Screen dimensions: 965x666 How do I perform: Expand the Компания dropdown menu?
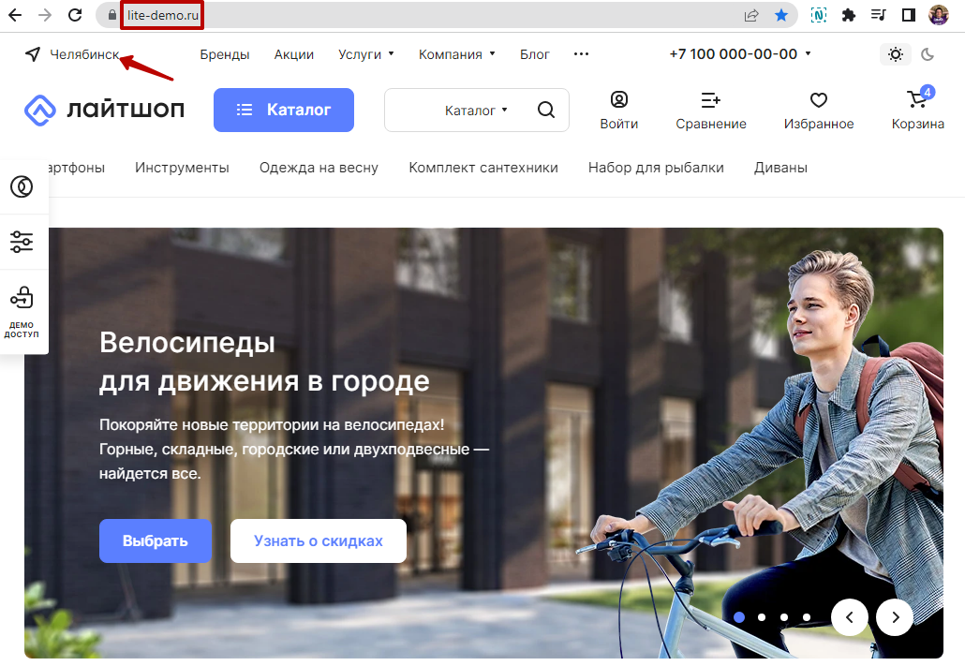[456, 54]
